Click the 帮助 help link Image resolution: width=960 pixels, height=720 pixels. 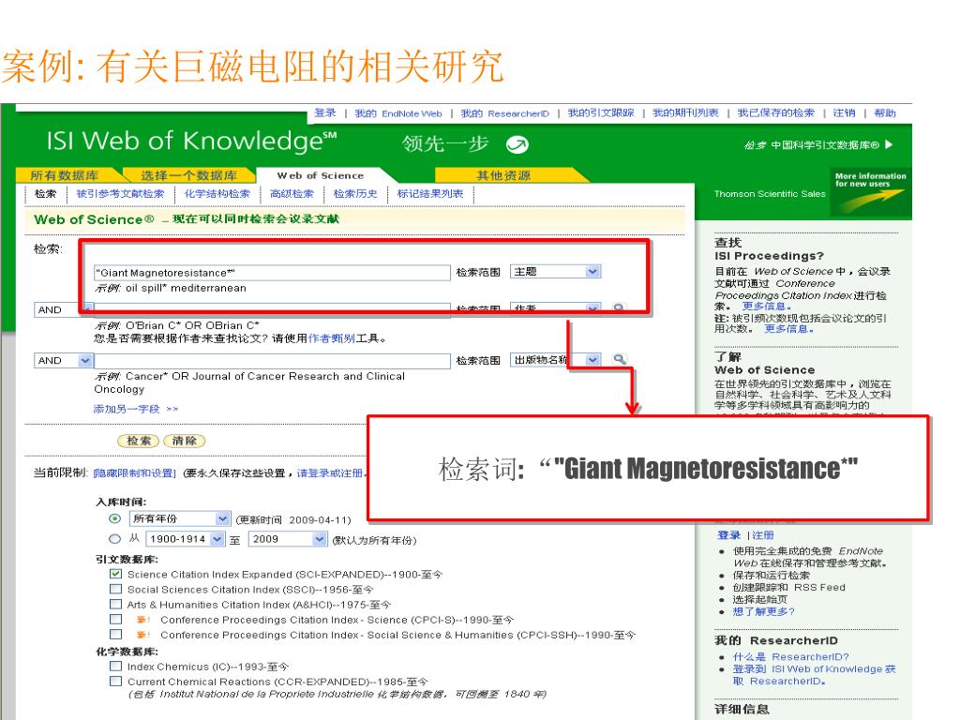885,112
